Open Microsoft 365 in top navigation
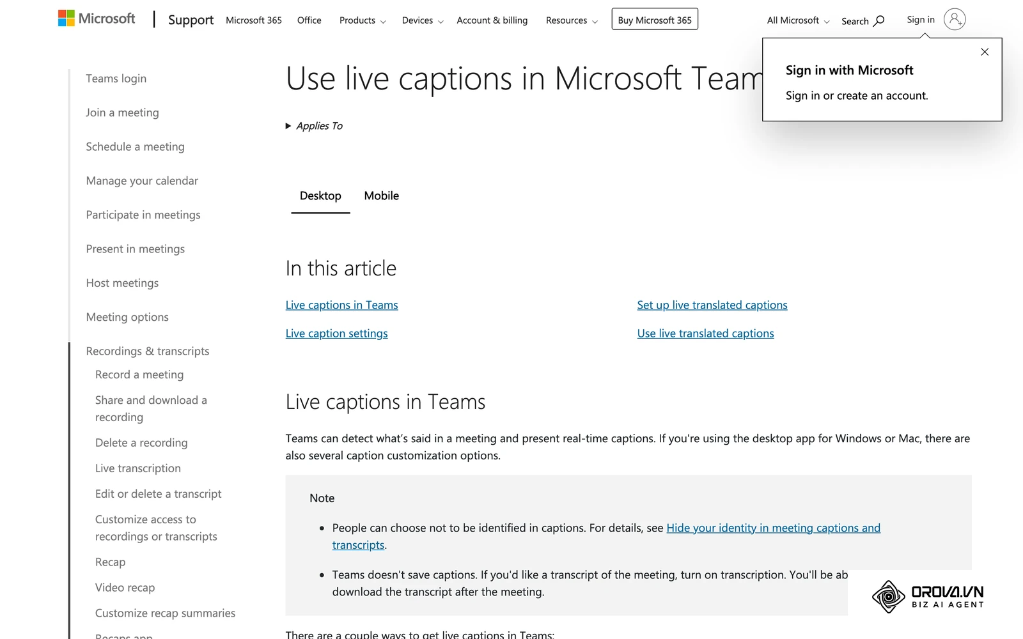Screen dimensions: 1023x639 point(254,20)
